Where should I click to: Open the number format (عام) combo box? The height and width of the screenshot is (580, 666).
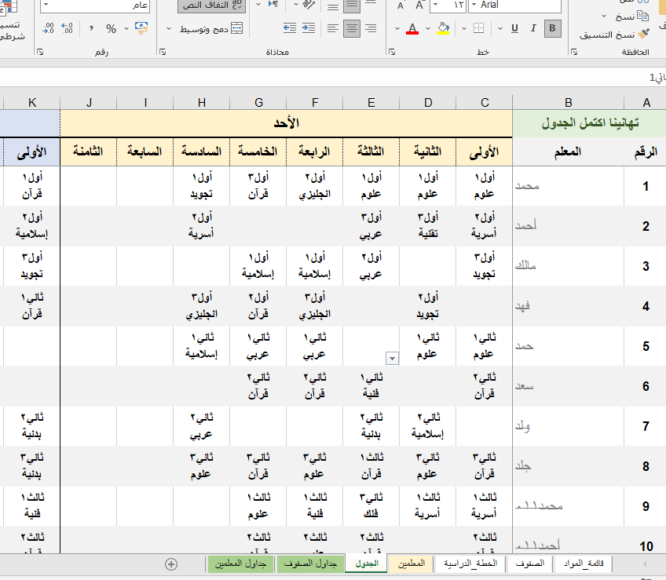pos(95,6)
